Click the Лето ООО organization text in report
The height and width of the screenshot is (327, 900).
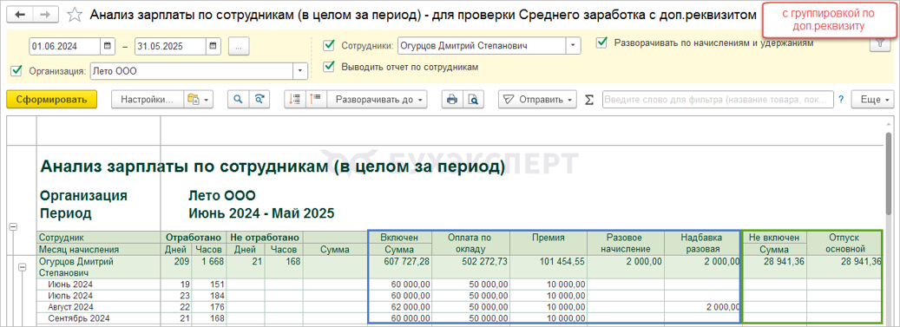point(221,195)
